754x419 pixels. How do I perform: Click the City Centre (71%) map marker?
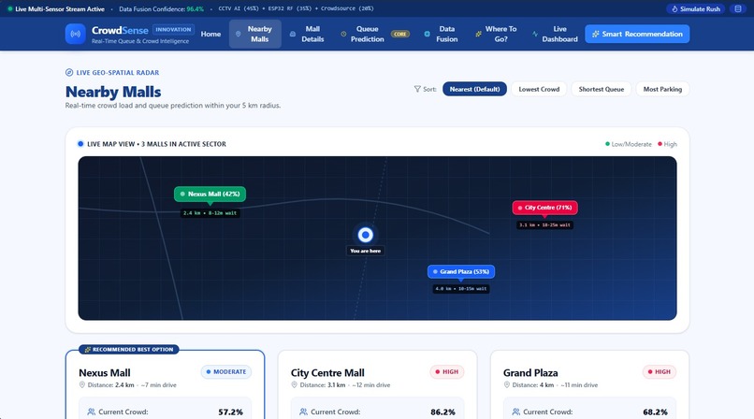click(x=544, y=208)
